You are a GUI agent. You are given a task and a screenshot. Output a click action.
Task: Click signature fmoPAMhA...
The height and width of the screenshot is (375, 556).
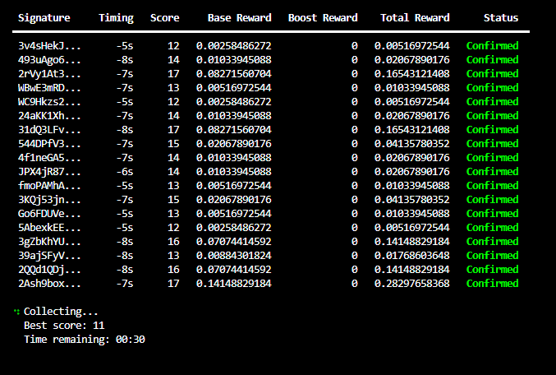(x=49, y=186)
